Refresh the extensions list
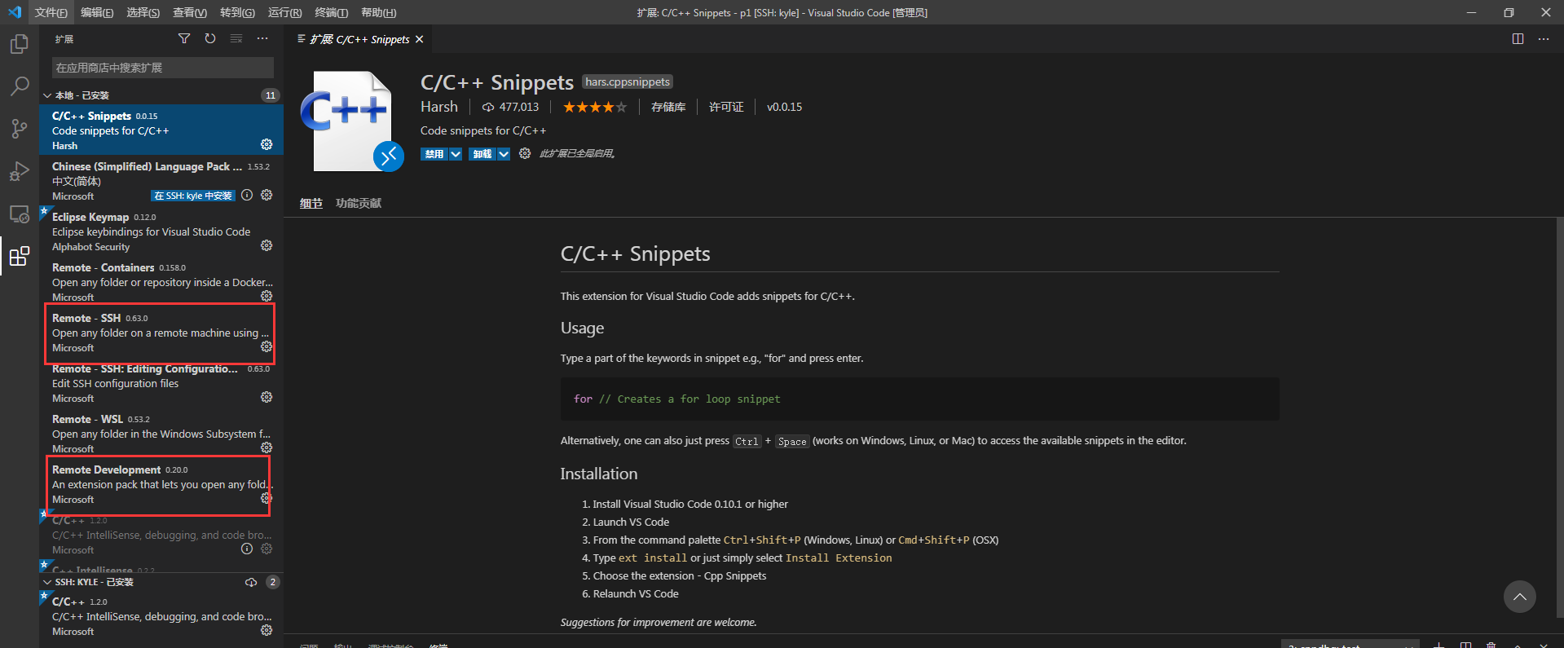The image size is (1564, 648). tap(210, 38)
